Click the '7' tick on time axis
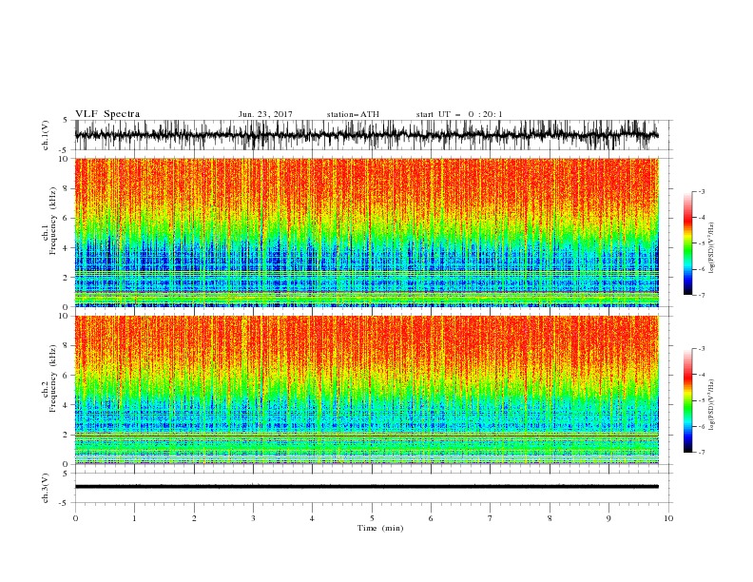 pos(491,518)
